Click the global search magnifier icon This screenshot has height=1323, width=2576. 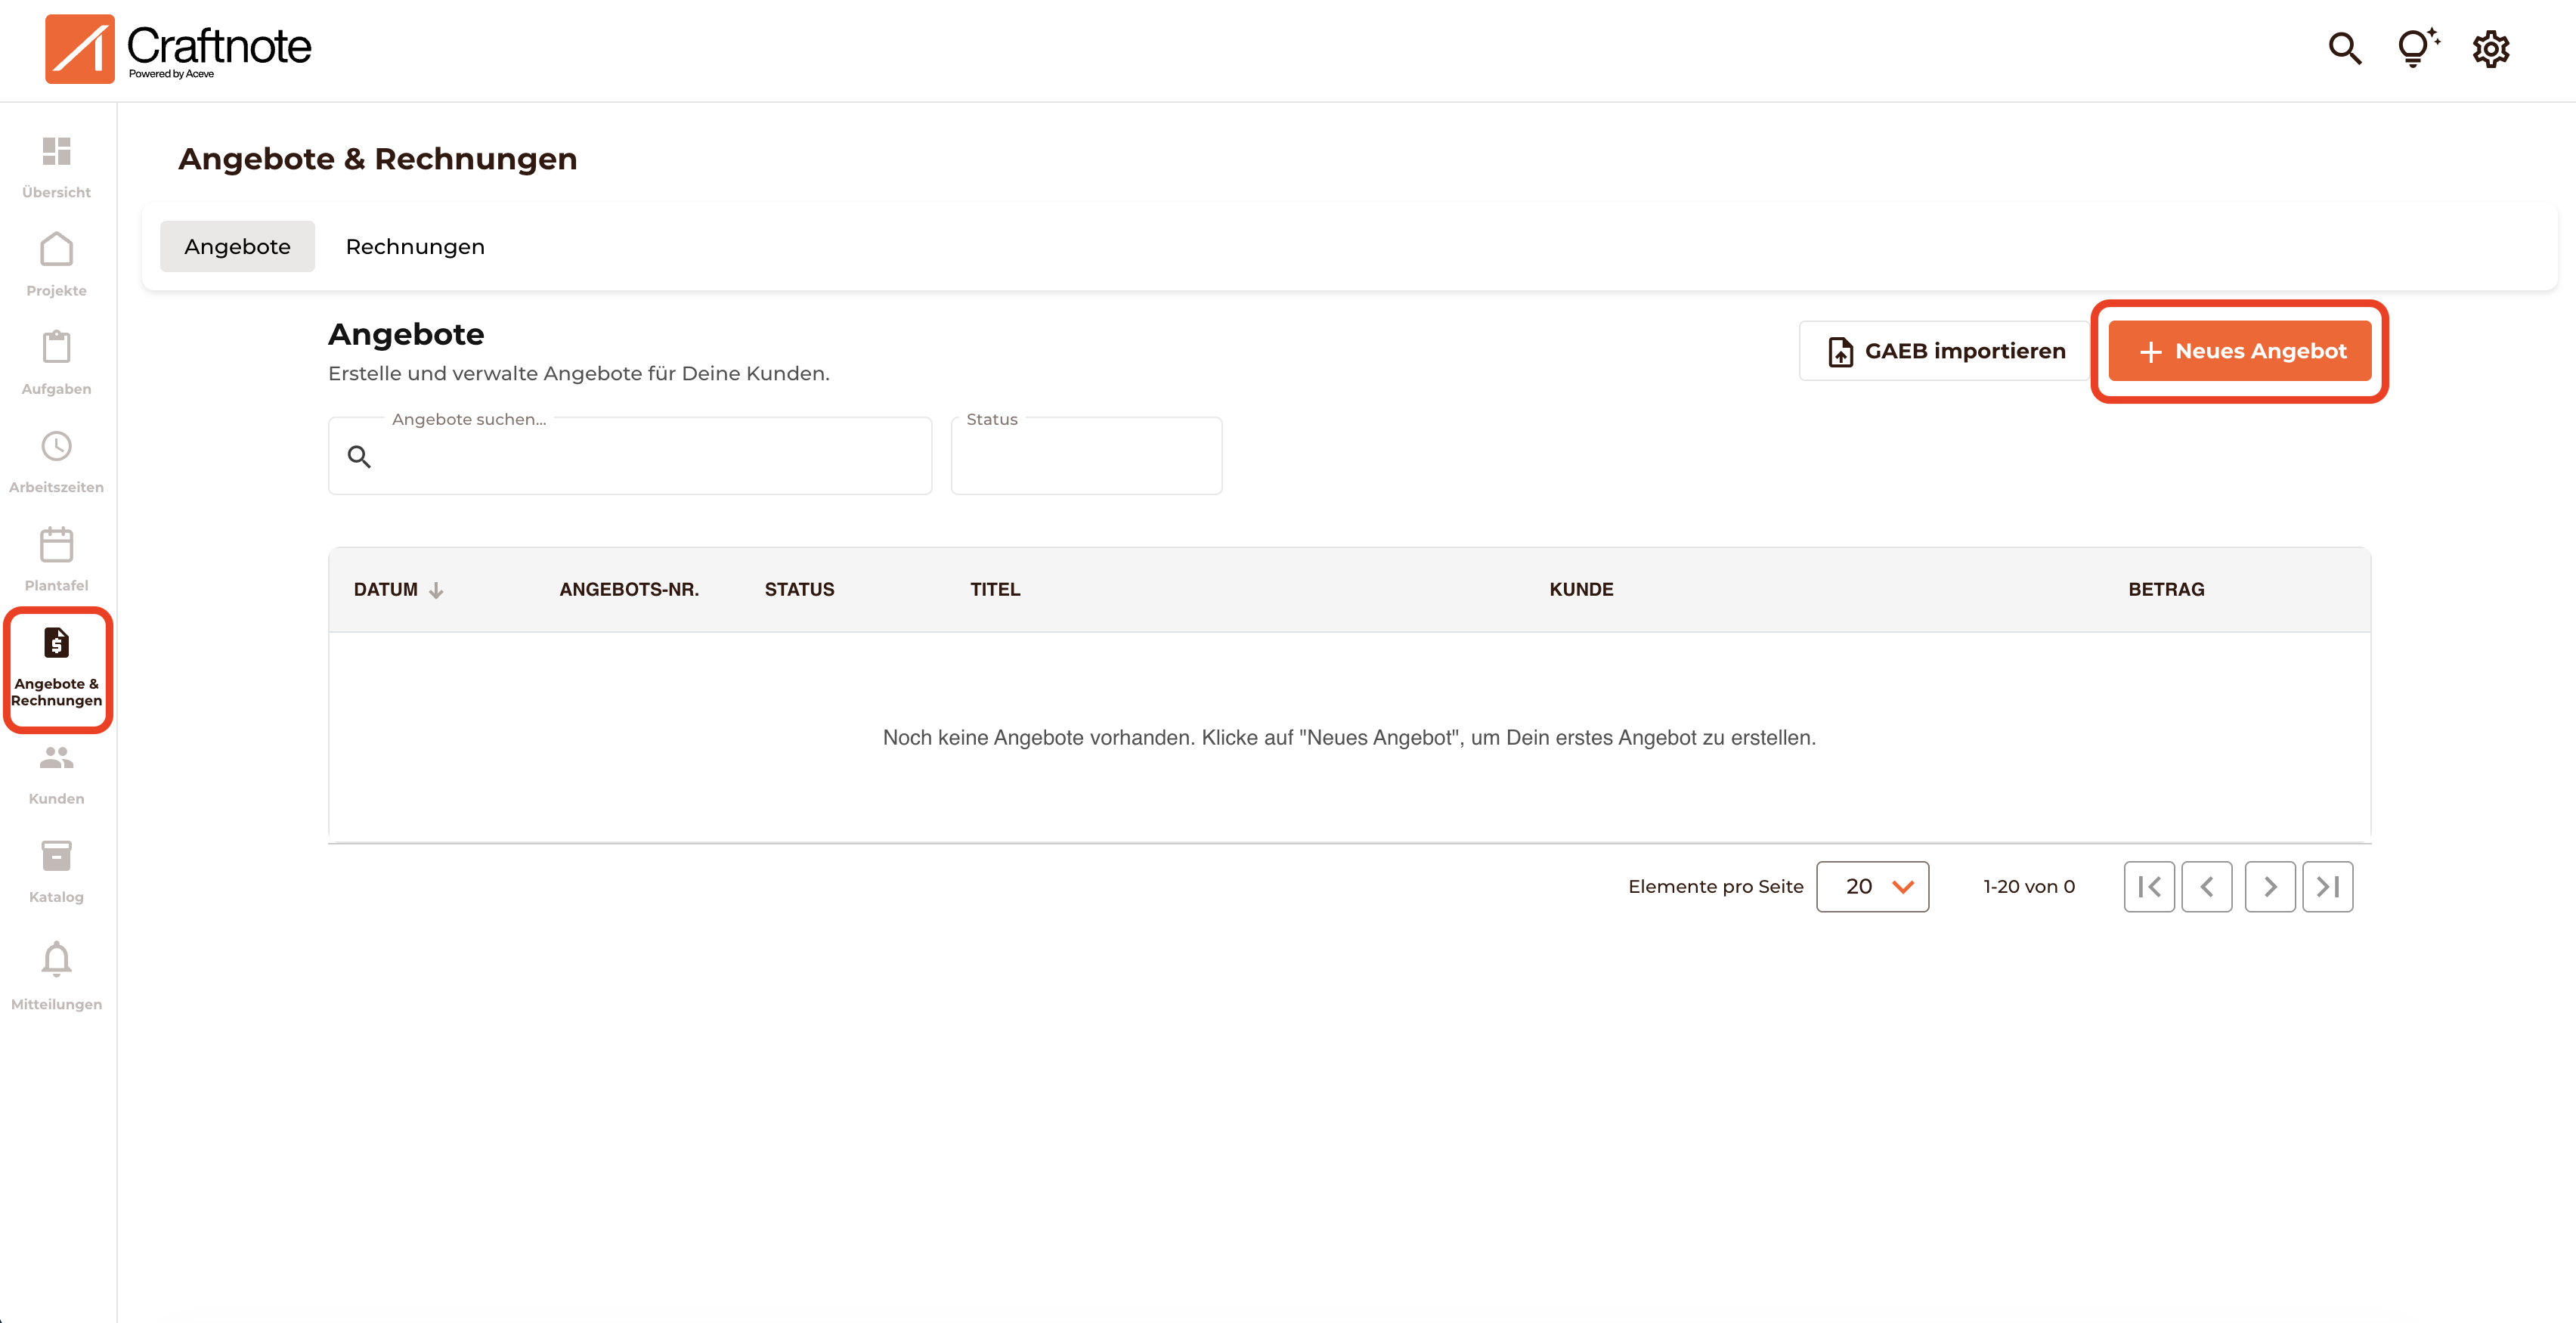[x=2344, y=48]
